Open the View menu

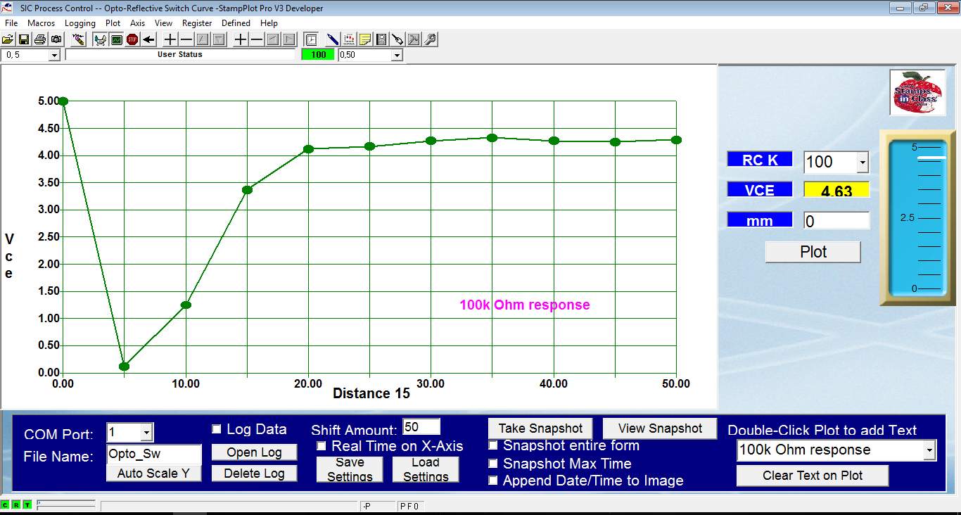[x=163, y=23]
